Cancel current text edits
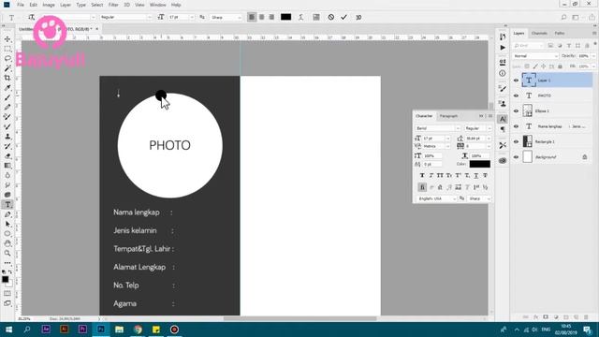Screen dimensions: 599x337 [x=331, y=17]
